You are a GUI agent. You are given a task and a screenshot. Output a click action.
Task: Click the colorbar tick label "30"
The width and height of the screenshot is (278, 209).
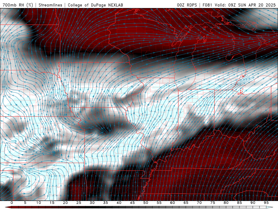[92, 203]
